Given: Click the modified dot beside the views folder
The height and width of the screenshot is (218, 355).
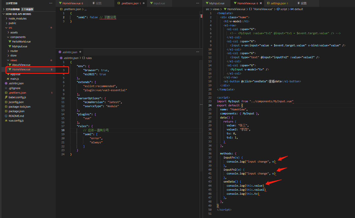Looking at the screenshot, I should pos(51,60).
